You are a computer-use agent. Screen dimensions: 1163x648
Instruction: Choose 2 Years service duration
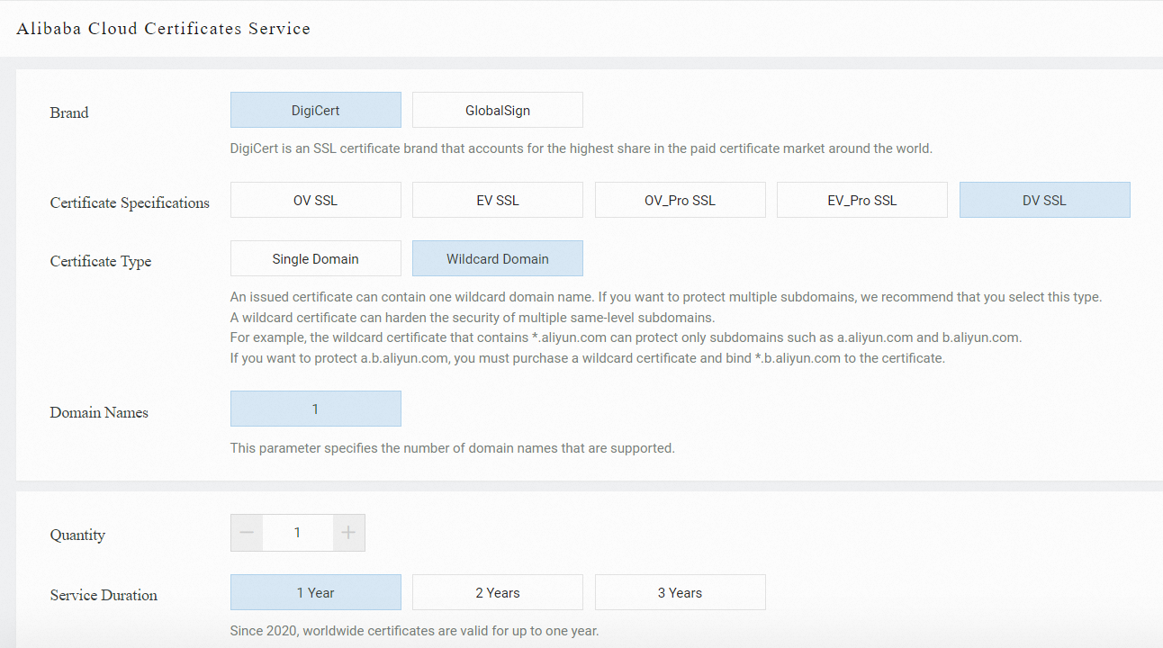tap(497, 592)
